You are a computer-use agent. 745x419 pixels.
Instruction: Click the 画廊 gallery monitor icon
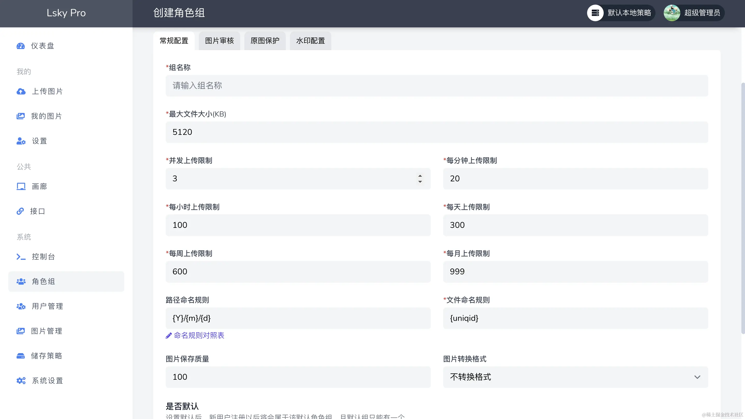click(x=21, y=187)
